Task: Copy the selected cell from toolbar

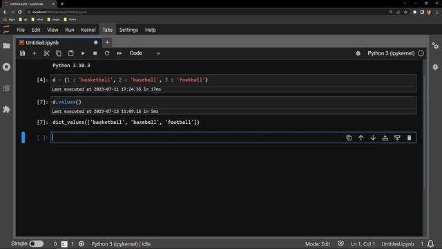Action: point(59,53)
